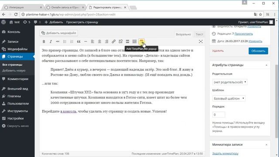Image resolution: width=279 pixels, height=157 pixels.
Task: Apply strikethrough formatting
Action: (x=58, y=41)
